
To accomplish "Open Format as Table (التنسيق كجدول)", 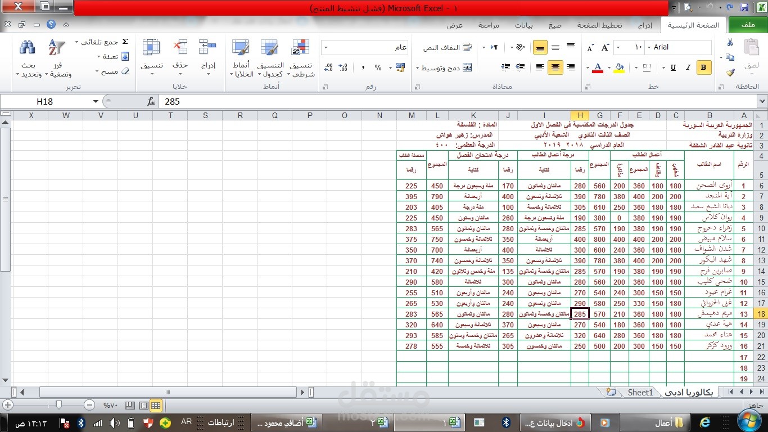I will point(270,58).
